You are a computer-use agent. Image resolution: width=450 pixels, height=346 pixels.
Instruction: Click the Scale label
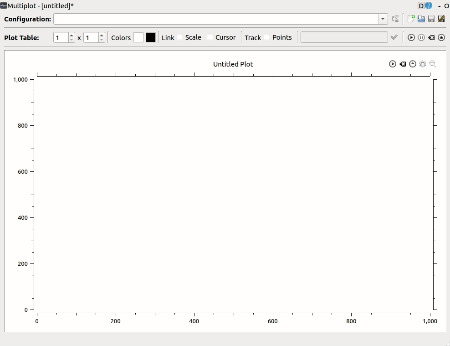coord(193,37)
